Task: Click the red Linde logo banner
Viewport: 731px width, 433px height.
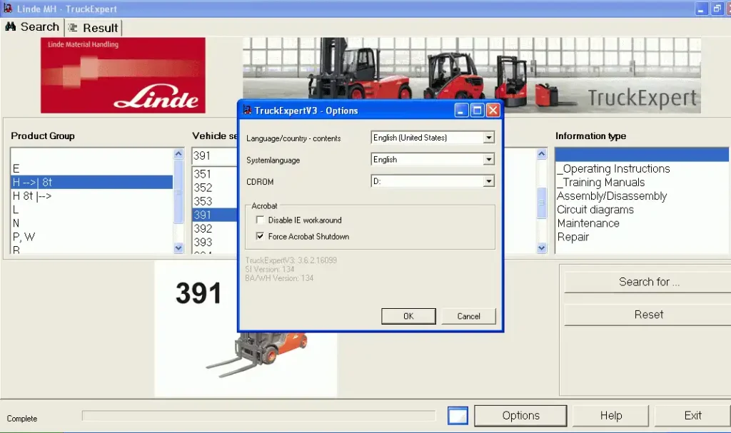Action: pos(121,74)
